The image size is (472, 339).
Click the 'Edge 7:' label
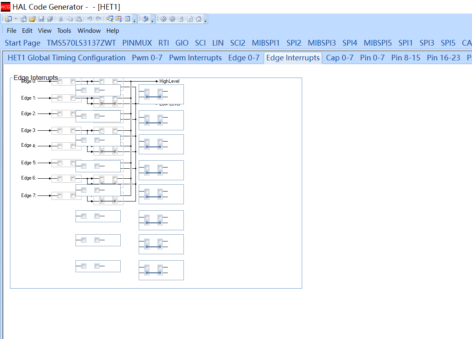tap(29, 196)
